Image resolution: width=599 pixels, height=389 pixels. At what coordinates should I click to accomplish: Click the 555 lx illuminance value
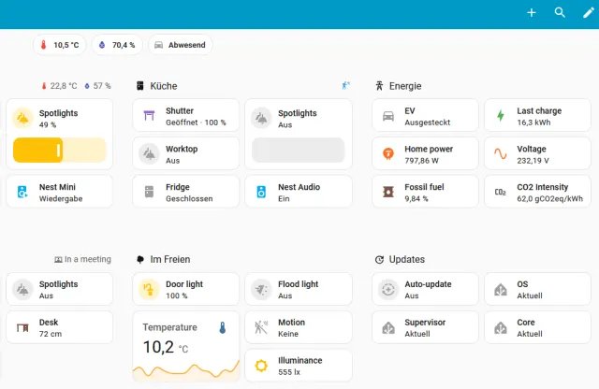tap(289, 372)
